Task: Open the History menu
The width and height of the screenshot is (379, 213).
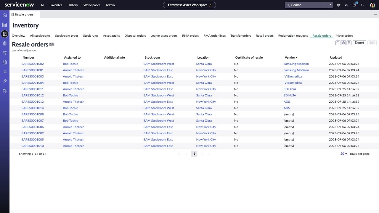Action: [73, 5]
